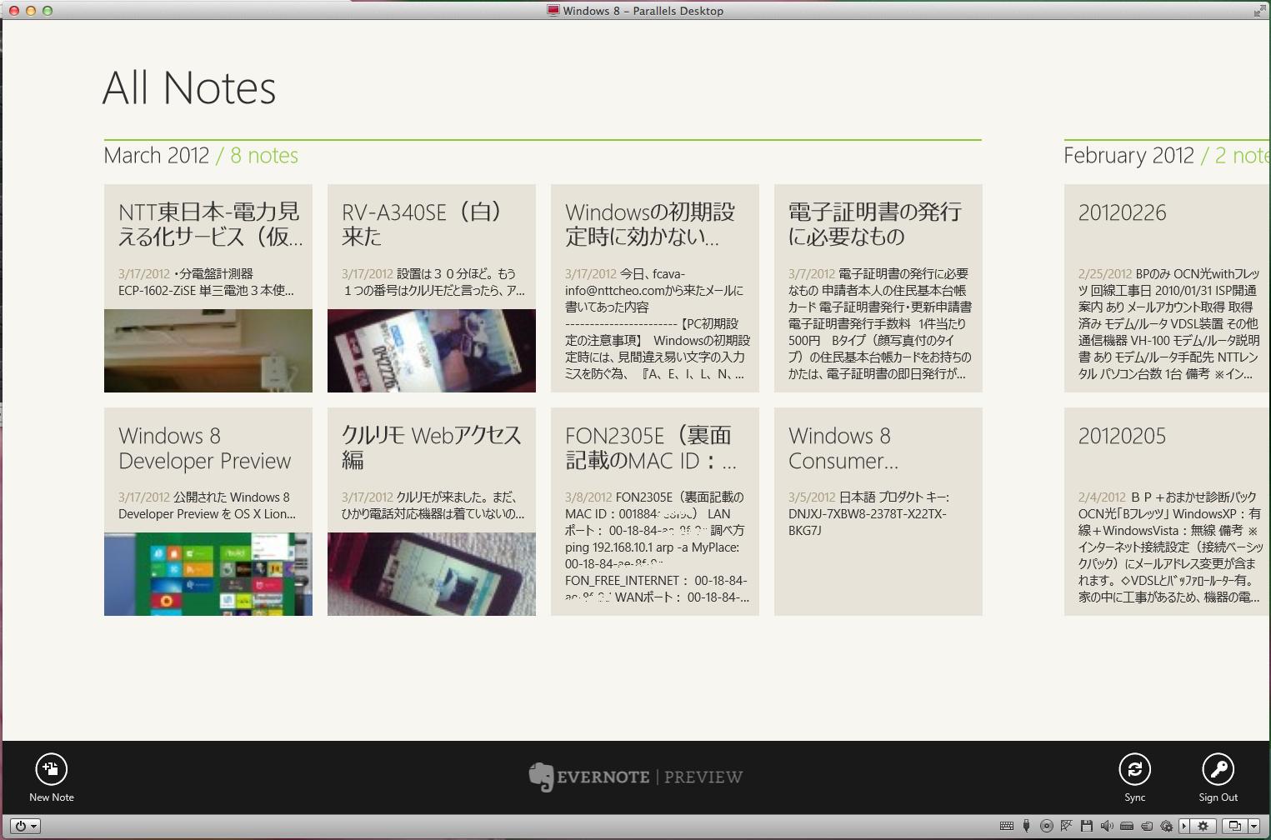Select the クルリモ Webアクセス編 title
Image resolution: width=1271 pixels, height=840 pixels.
click(x=431, y=447)
